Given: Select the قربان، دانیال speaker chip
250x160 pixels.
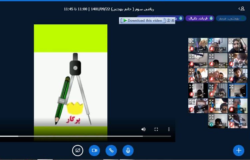Looking at the screenshot, I should 200,18.
